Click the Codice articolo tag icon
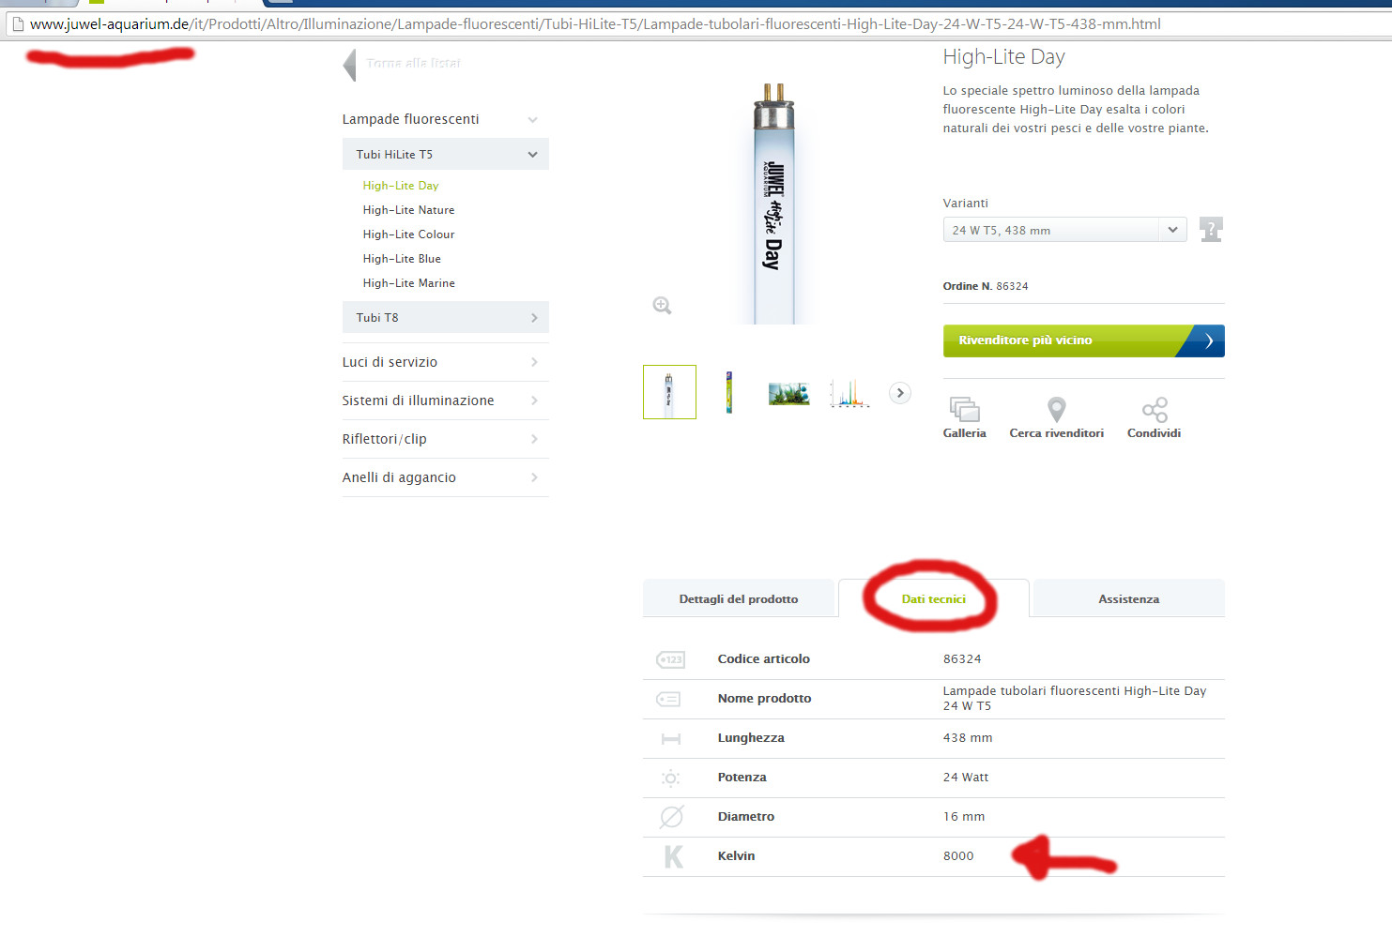Image resolution: width=1392 pixels, height=937 pixels. click(x=670, y=659)
